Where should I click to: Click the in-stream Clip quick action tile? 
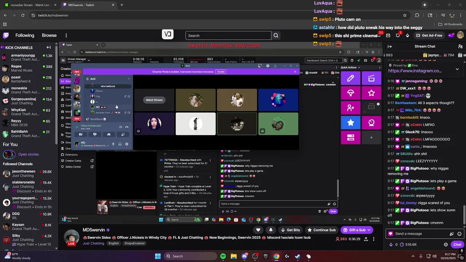point(371,78)
